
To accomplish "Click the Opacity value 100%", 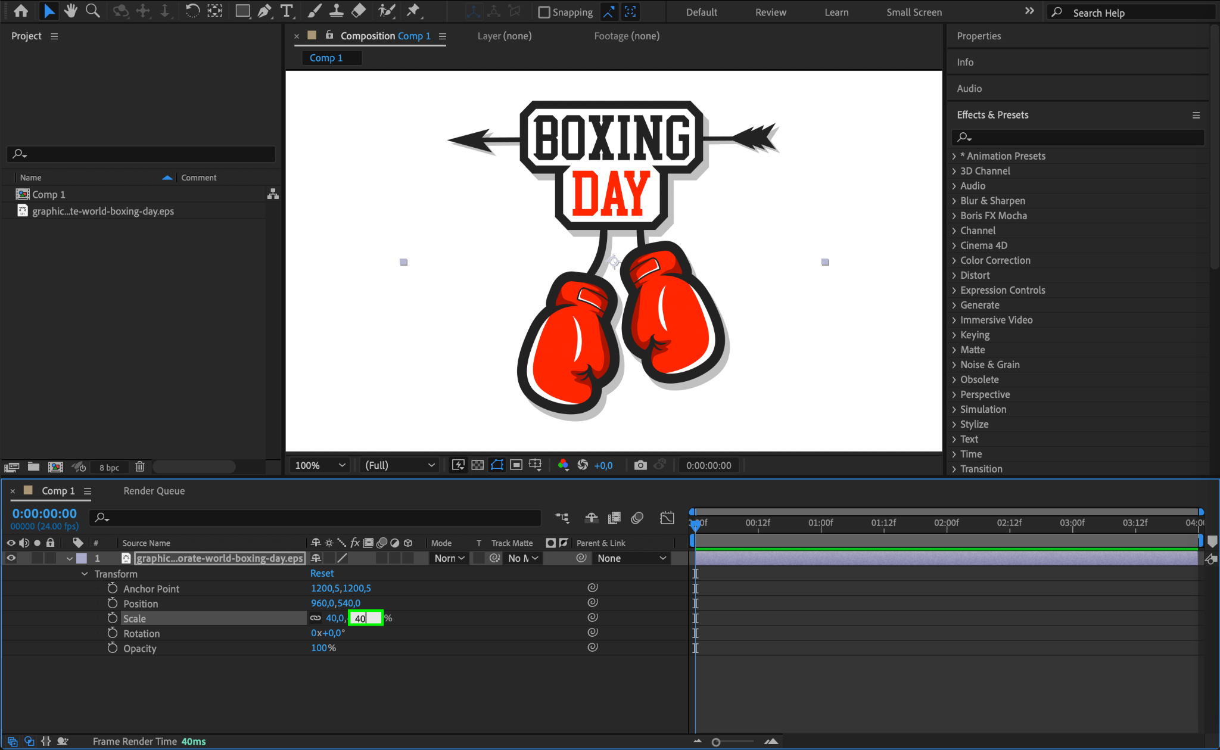I will tap(319, 648).
